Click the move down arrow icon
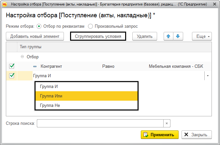220x145 pixels. point(178,36)
